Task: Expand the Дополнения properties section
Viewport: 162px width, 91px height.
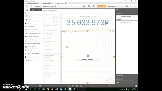Action: [127, 79]
